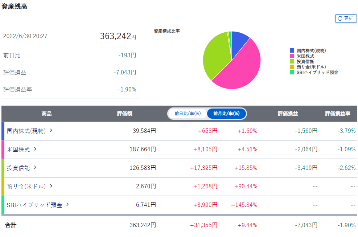Click teal legend swatch for SBIハイブリッド預金
The image size is (358, 237).
(292, 73)
